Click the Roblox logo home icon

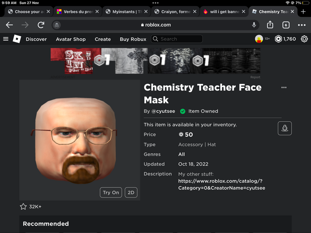point(17,39)
